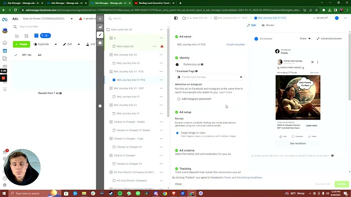The height and width of the screenshot is (197, 351).
Task: Open the A/B test button
Action: (x=91, y=44)
